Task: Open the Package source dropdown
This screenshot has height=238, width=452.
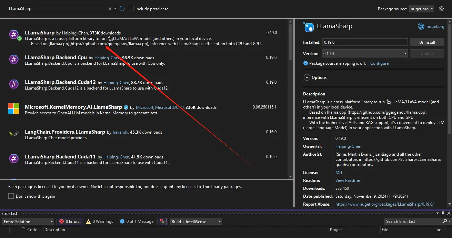Action: coord(422,9)
